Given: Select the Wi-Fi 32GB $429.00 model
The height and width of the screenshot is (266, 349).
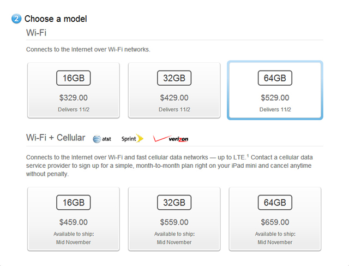Looking at the screenshot, I should pyautogui.click(x=174, y=90).
